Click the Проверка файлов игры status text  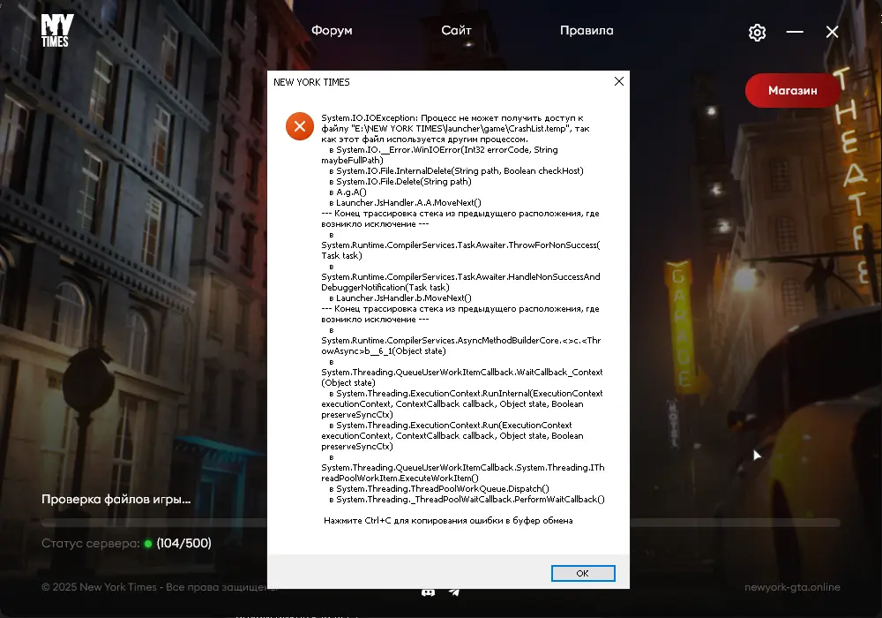click(116, 500)
